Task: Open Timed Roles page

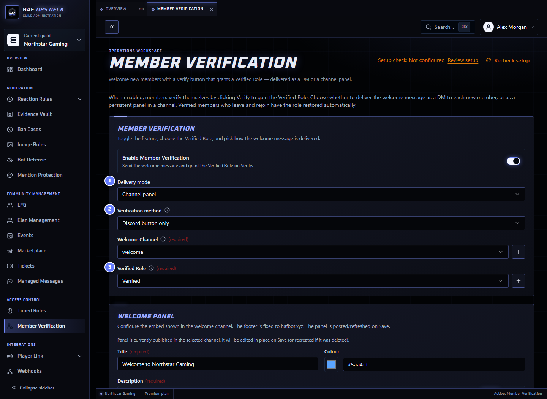Action: (44, 311)
